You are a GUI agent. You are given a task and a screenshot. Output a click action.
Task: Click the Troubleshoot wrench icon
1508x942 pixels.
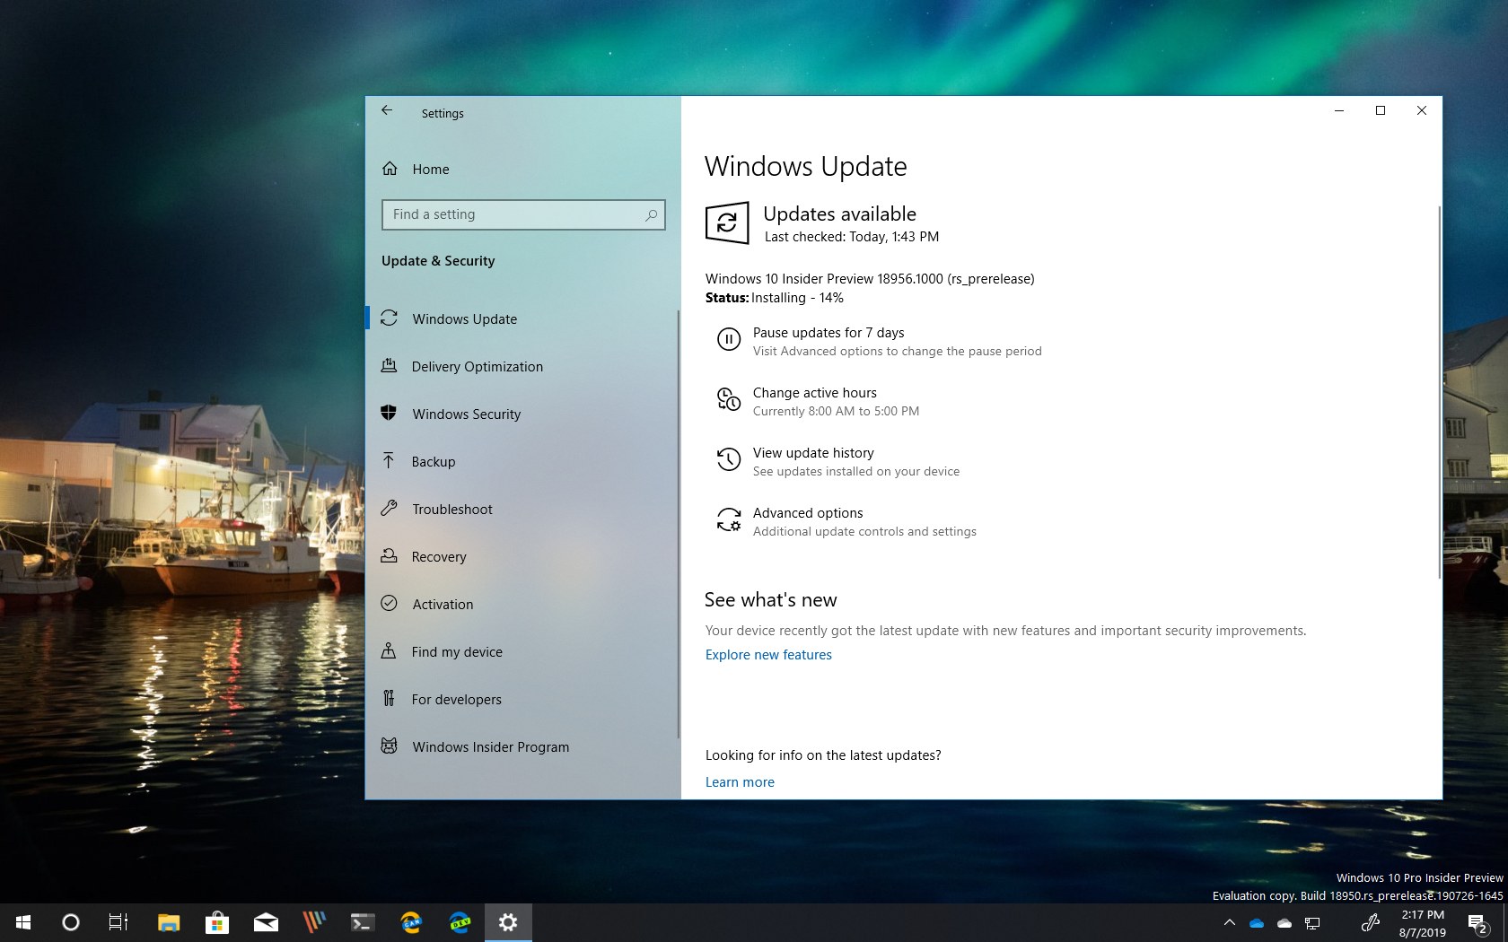389,509
